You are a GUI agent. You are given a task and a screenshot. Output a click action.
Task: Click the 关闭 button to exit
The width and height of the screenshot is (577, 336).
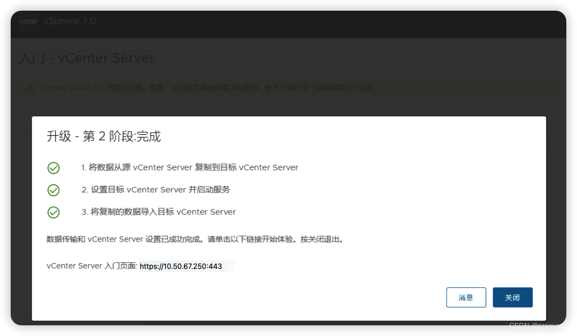click(512, 297)
